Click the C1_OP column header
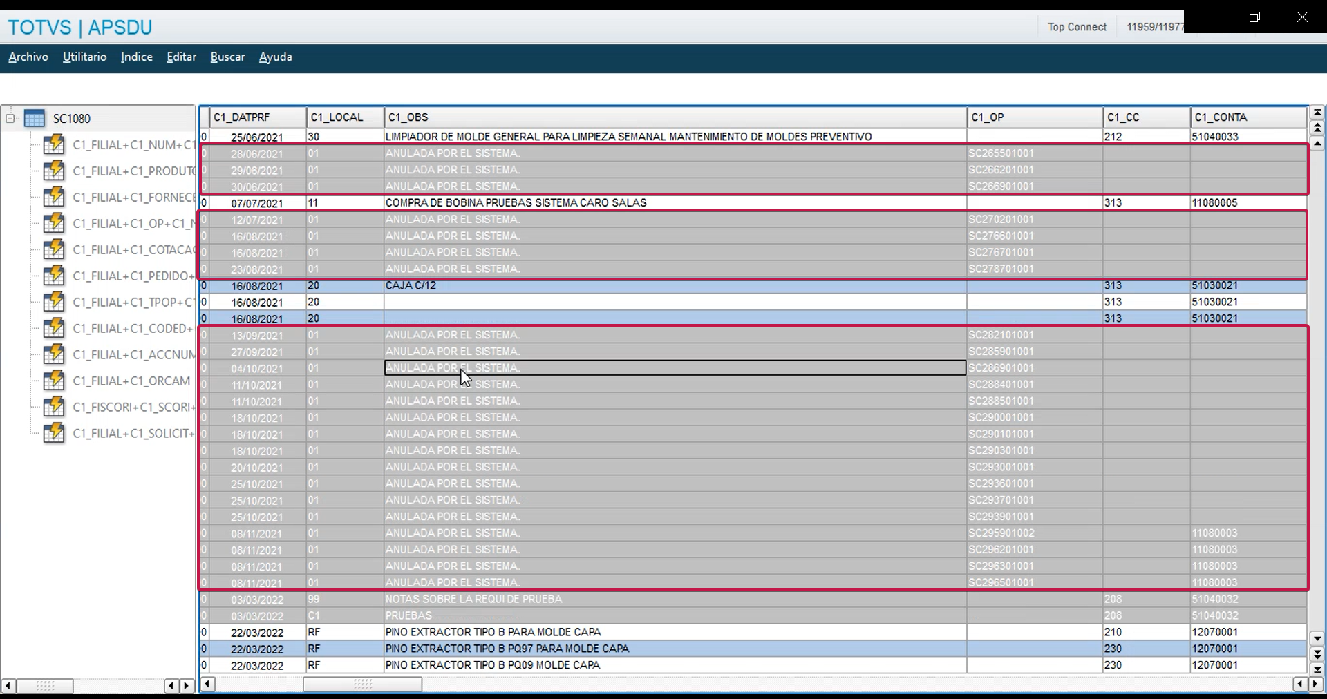Screen dimensions: 1327x699 (1035, 117)
